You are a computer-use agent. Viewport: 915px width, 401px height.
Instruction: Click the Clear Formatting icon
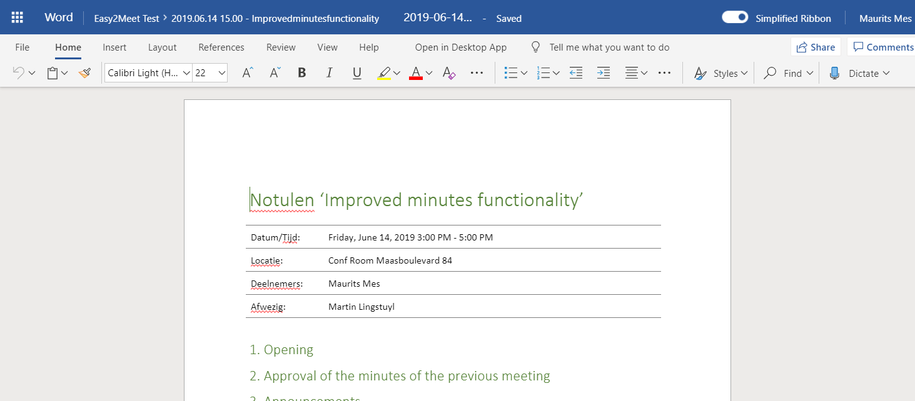click(x=449, y=73)
